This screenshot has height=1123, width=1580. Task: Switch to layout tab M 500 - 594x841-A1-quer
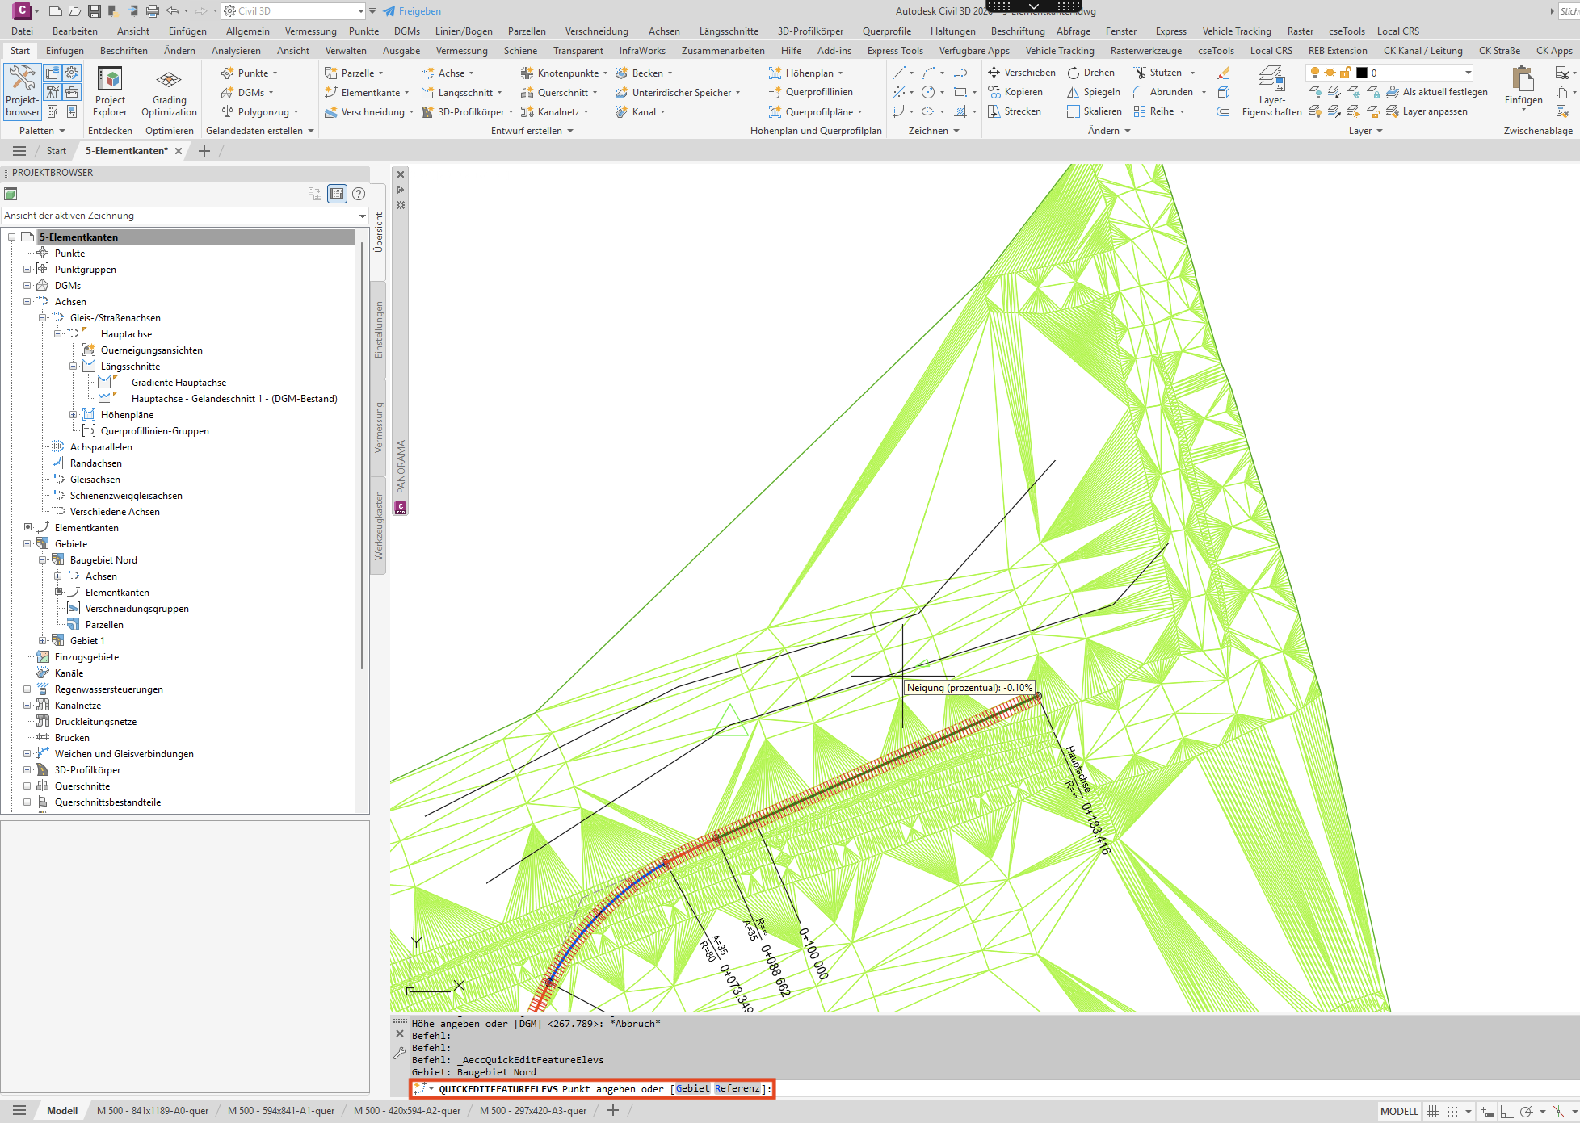click(x=281, y=1111)
